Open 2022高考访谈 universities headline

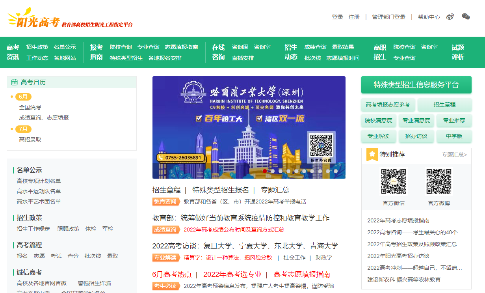245,246
